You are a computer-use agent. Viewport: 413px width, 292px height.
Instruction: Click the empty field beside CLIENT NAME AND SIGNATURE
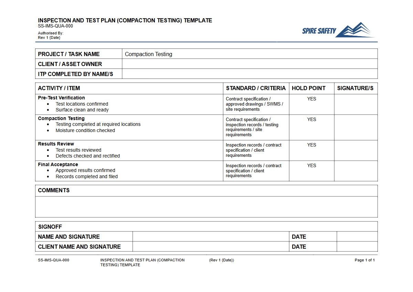pos(211,247)
